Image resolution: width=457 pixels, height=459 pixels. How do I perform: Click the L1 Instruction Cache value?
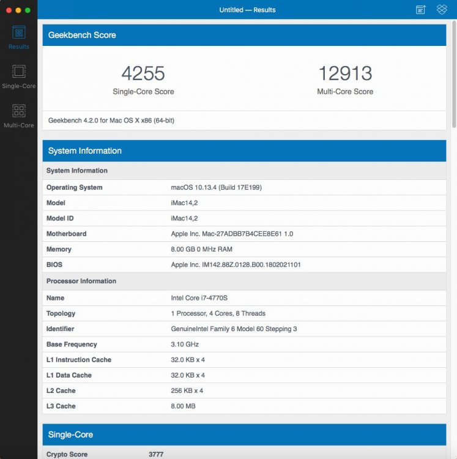tap(188, 360)
